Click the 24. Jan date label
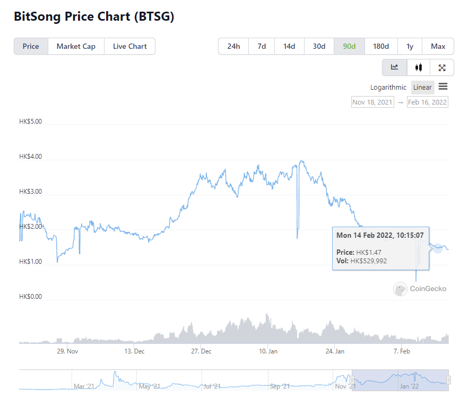This screenshot has width=460, height=397. click(335, 351)
